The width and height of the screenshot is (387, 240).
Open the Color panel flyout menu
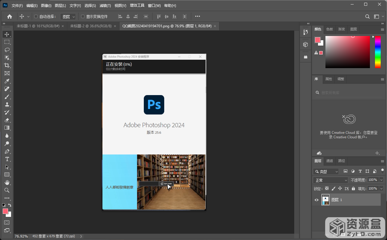382,29
